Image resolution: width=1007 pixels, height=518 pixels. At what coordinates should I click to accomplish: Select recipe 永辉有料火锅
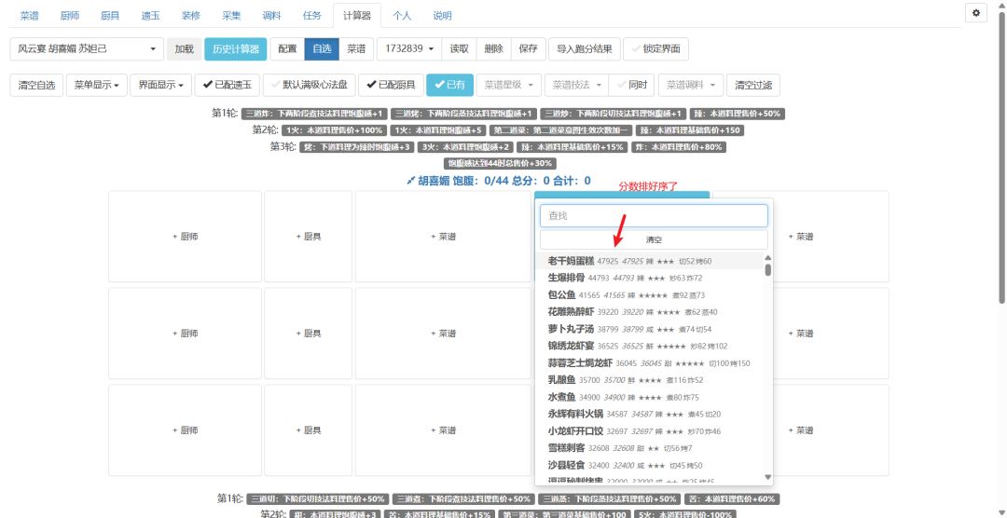tap(649, 414)
